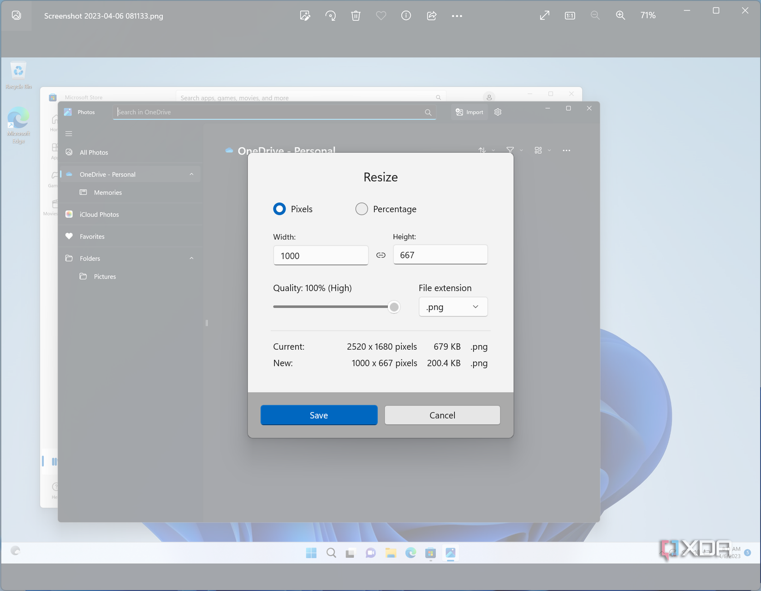Add to favorites with the heart icon

pyautogui.click(x=381, y=16)
